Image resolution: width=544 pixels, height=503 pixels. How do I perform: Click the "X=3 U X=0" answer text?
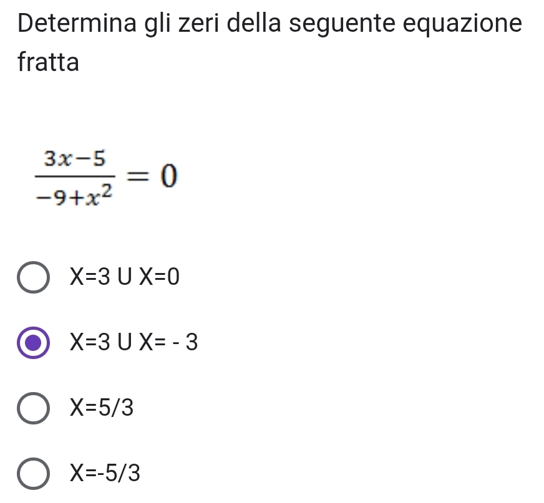[x=124, y=275]
